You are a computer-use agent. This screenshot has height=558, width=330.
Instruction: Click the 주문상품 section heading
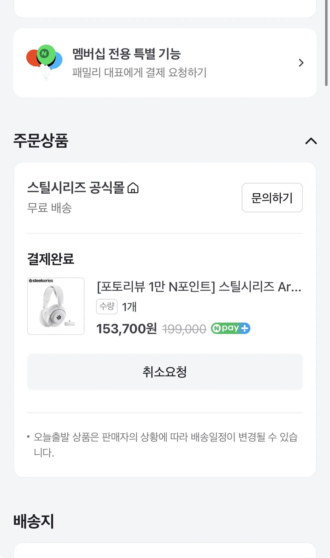(41, 141)
